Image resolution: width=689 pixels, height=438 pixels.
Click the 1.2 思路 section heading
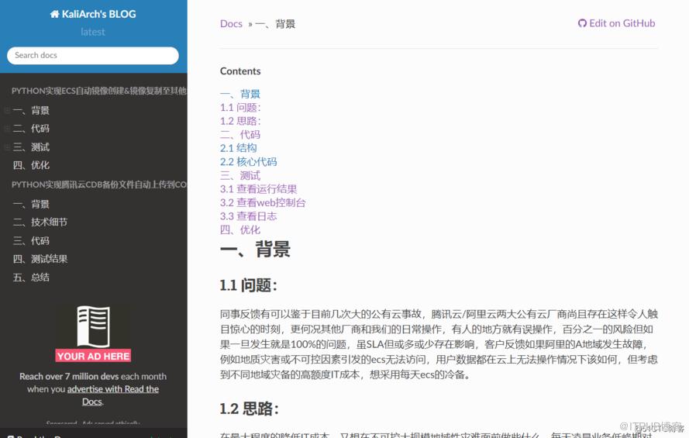[249, 409]
